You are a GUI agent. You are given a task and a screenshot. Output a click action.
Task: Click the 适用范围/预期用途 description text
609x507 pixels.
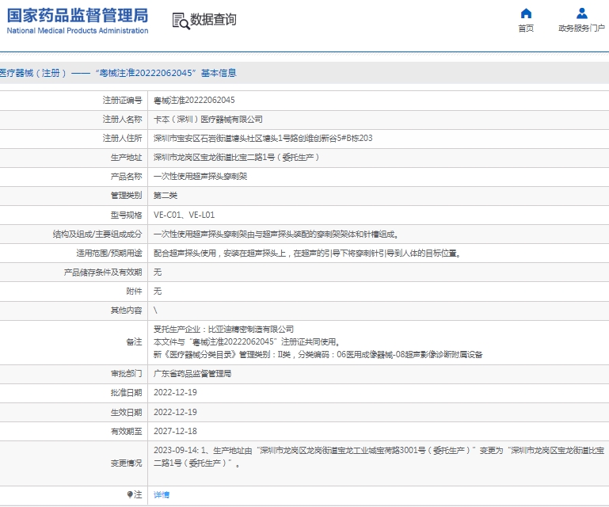point(307,253)
